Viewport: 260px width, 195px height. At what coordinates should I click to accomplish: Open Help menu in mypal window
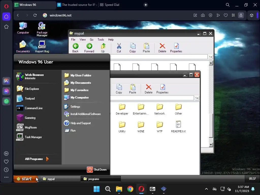pos(111,39)
